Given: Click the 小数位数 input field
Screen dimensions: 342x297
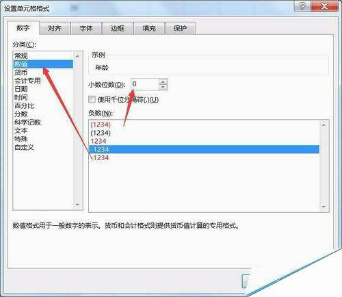Looking at the screenshot, I should point(145,84).
